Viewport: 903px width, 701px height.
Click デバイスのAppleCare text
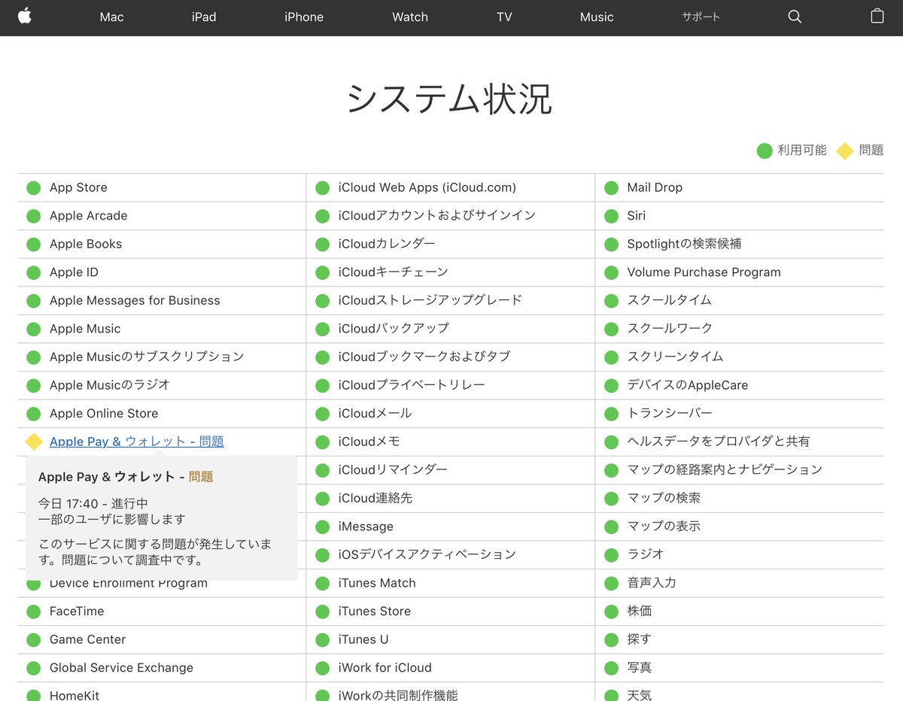pyautogui.click(x=688, y=385)
